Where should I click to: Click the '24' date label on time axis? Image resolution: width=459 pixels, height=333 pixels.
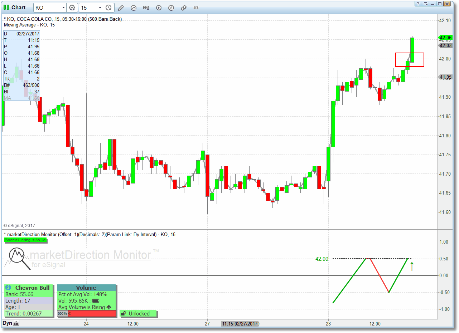coord(86,324)
